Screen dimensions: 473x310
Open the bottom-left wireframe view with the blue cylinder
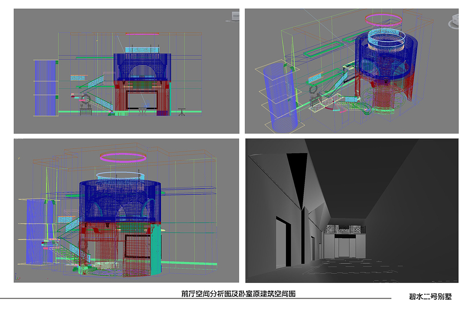[x=127, y=211]
